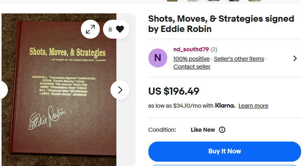
Task: Click the seller's purple N avatar
Action: coord(158,58)
